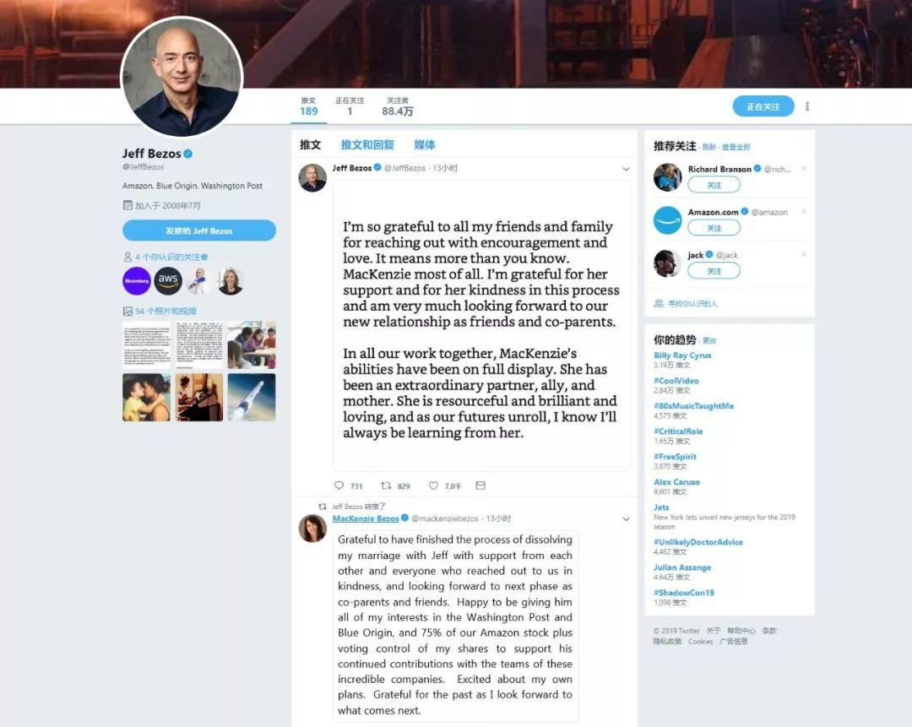Click the #CoolVideo trending hashtag
912x727 pixels.
pos(676,381)
